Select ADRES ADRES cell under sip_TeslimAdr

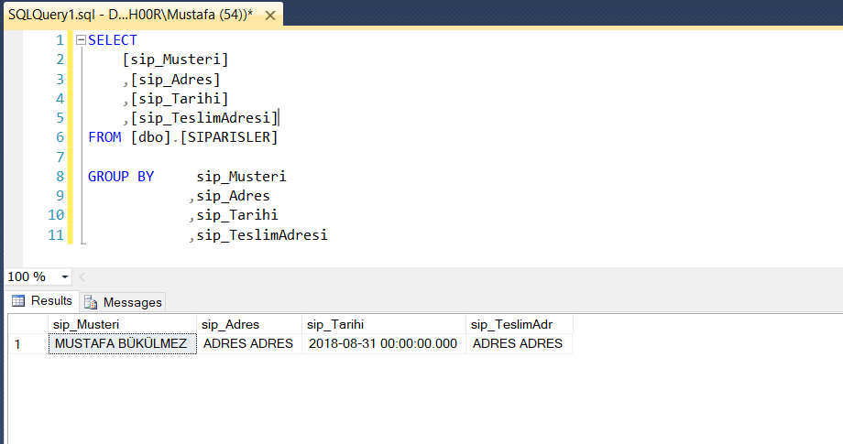point(518,344)
